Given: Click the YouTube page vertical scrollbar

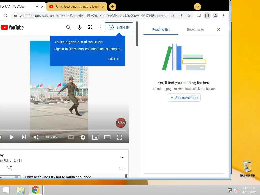Looking at the screenshot, I should 137,34.
